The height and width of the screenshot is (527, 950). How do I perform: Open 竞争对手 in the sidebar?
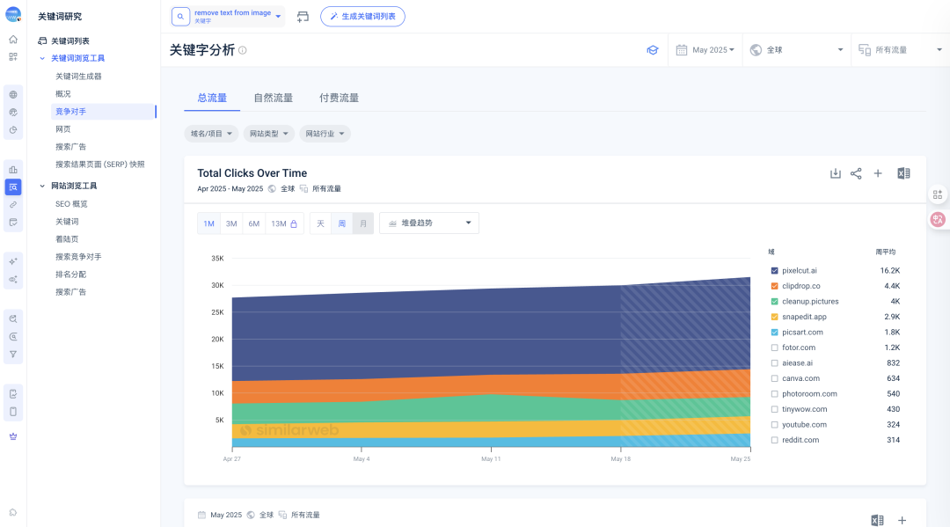pos(104,112)
